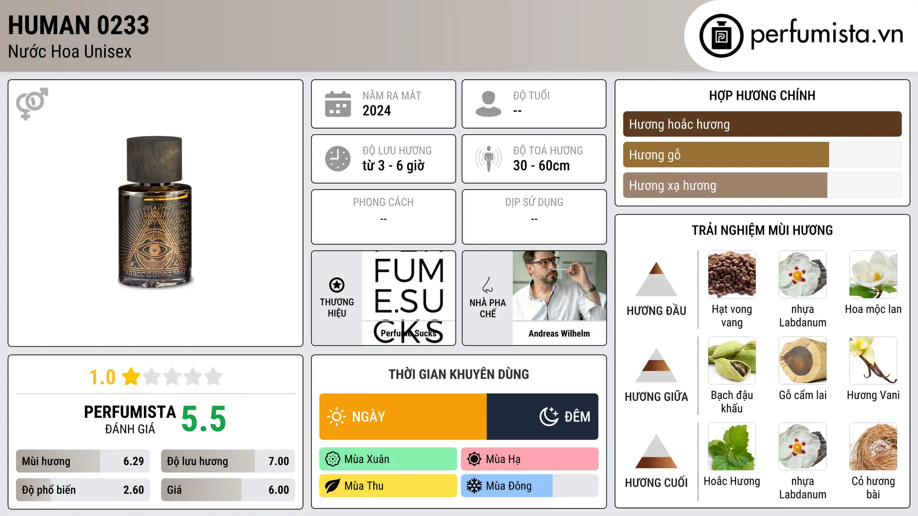This screenshot has height=516, width=918.
Task: Click the star badge icon above Thương hiệu
Action: (337, 284)
